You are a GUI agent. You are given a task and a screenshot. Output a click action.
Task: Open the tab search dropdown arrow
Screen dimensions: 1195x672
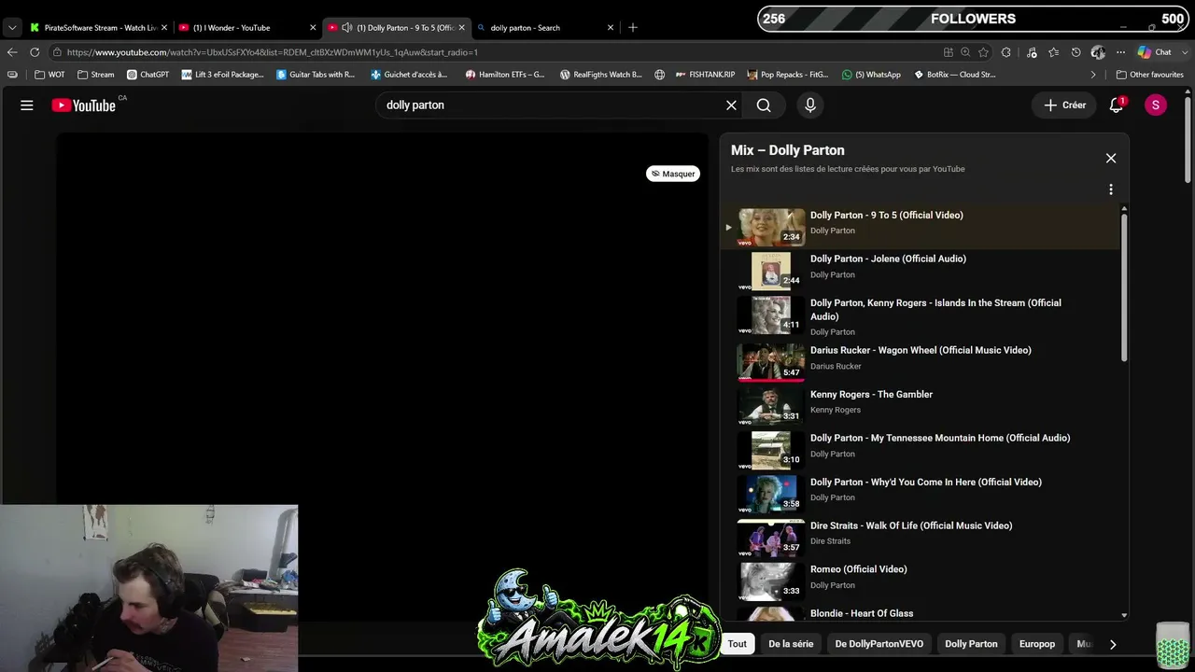coord(12,28)
